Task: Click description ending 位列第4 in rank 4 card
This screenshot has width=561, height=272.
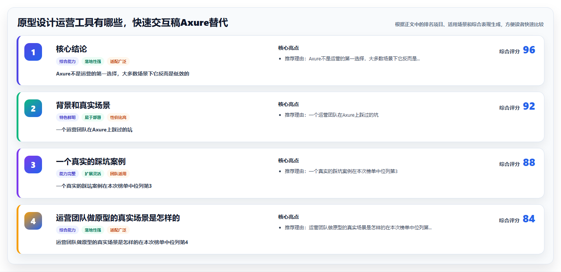Action: 122,242
